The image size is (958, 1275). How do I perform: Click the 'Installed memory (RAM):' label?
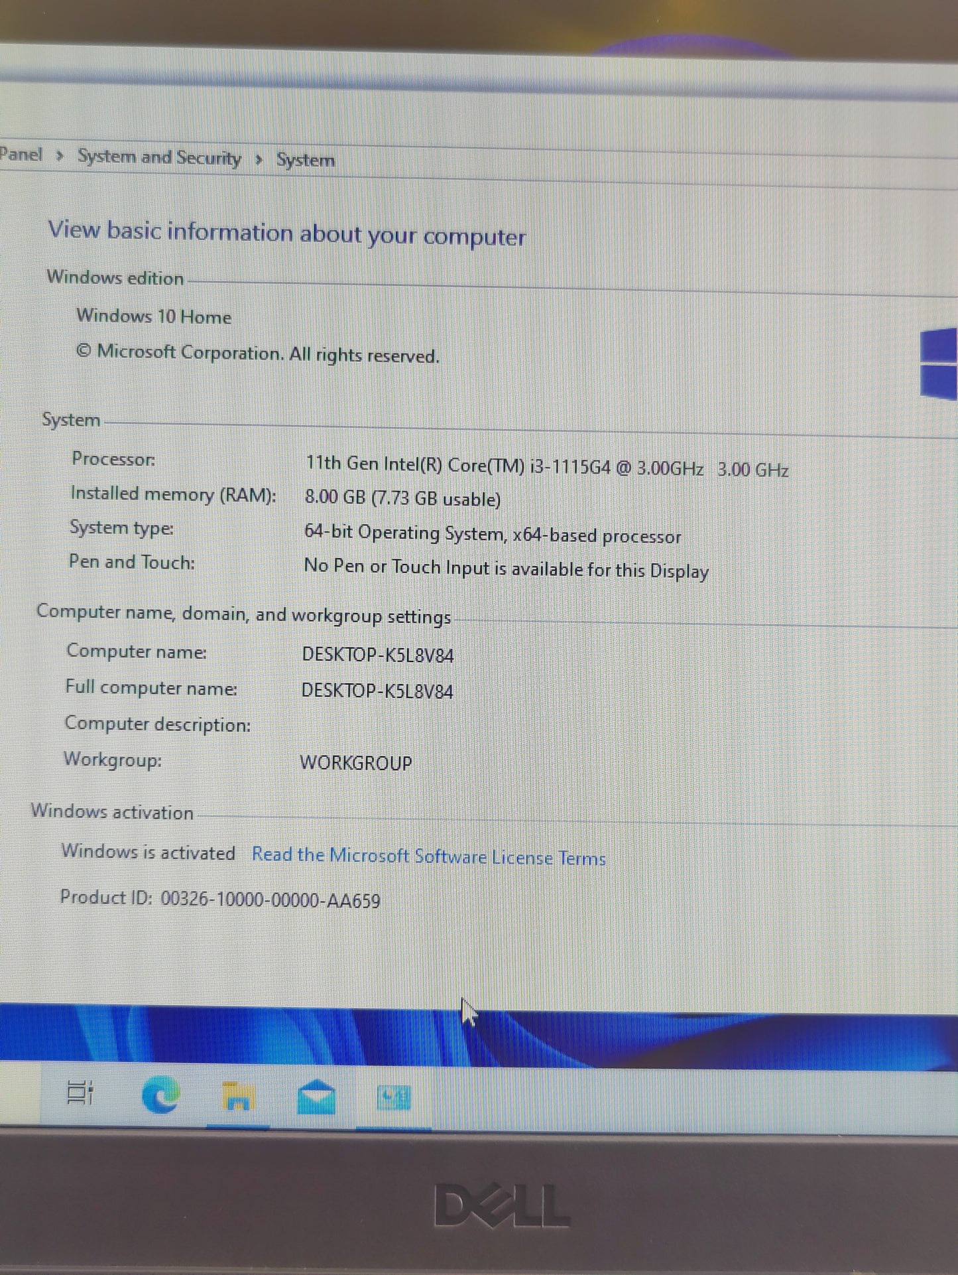[173, 494]
